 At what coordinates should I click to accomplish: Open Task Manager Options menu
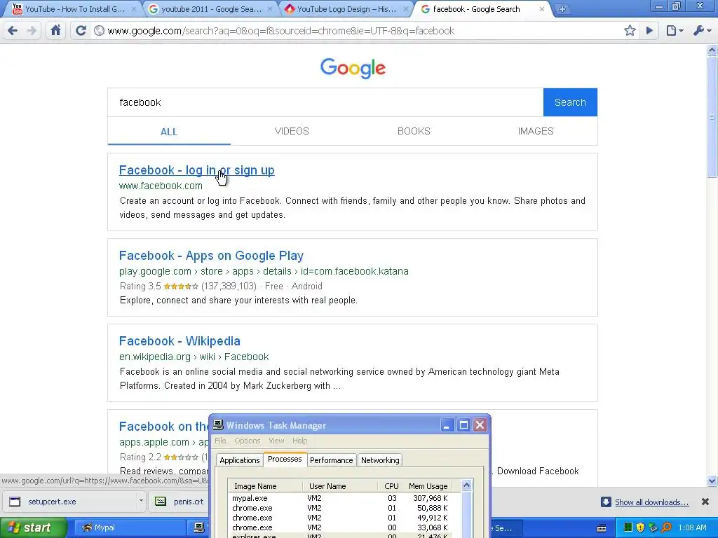tap(248, 441)
